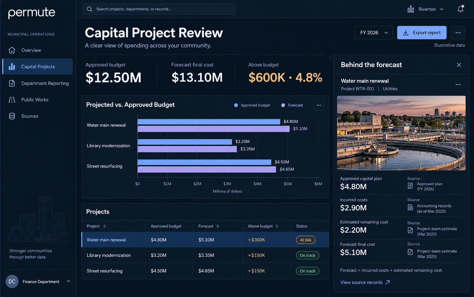This screenshot has height=297, width=474.
Task: Open the page options ellipsis beside Export report
Action: click(458, 33)
